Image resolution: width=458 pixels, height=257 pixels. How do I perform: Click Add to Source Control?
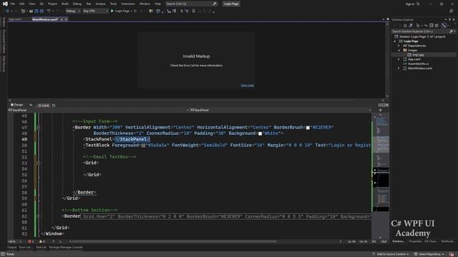[x=391, y=254]
